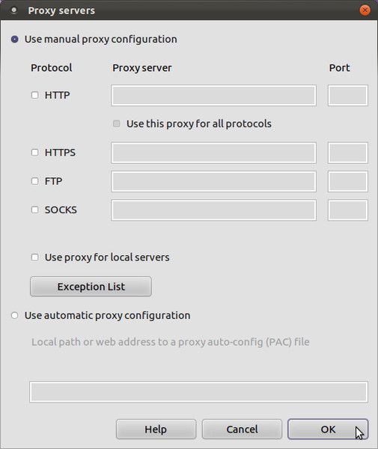Click the window menu icon in title bar
This screenshot has width=378, height=449.
[x=13, y=10]
